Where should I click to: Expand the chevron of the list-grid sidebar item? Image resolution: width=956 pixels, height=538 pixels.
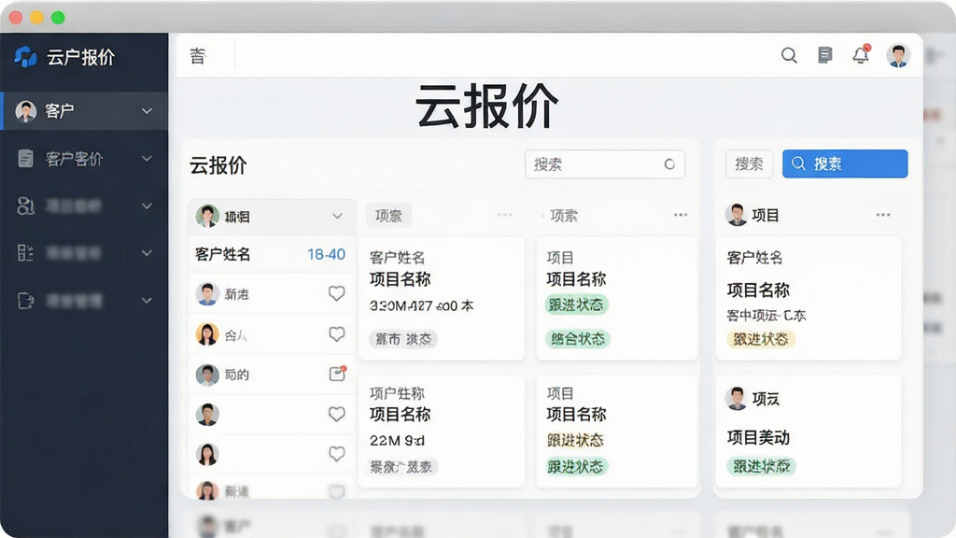tap(147, 252)
